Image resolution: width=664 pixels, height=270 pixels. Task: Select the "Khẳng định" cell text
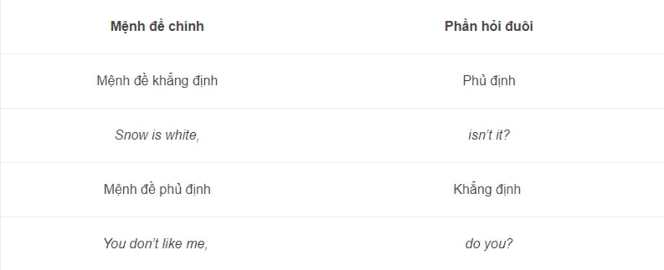coord(487,189)
